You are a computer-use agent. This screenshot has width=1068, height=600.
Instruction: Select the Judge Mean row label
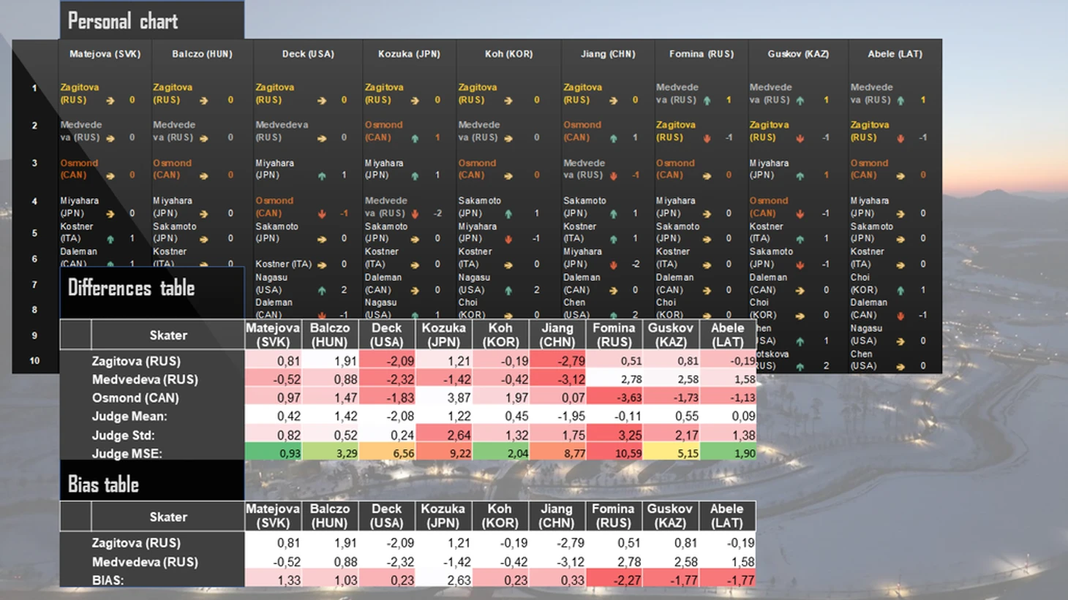(x=129, y=417)
